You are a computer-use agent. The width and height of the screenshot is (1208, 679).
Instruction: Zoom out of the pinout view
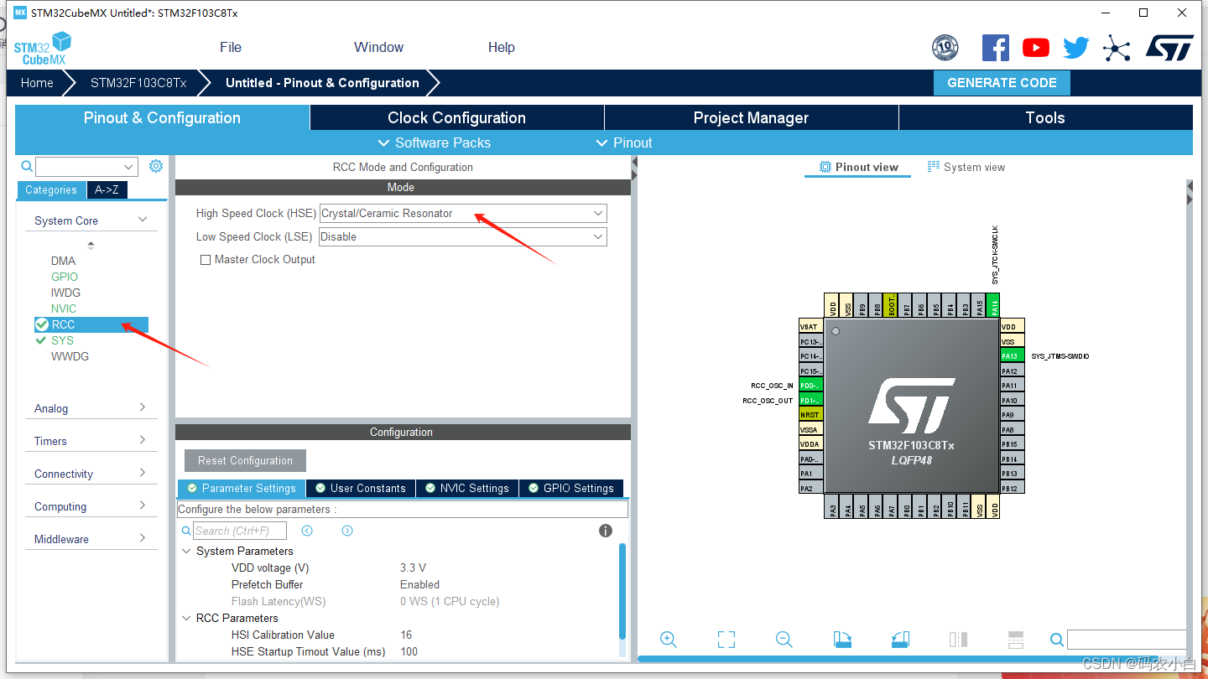pyautogui.click(x=784, y=640)
